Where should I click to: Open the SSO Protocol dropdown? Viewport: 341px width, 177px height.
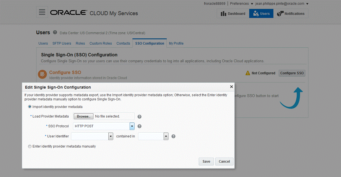click(132, 126)
